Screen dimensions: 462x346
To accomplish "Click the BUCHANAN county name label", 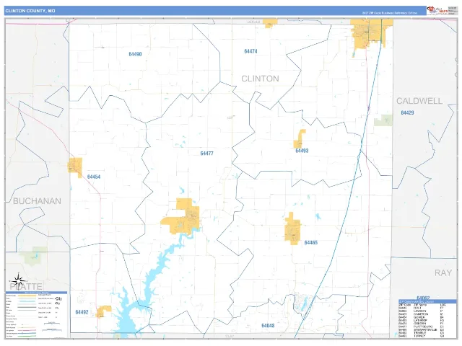I will 37,201.
